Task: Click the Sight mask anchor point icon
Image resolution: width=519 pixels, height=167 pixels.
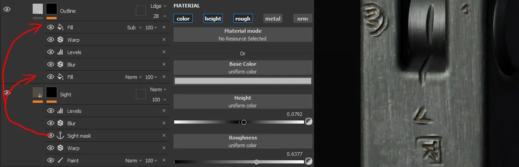Action: pos(60,136)
